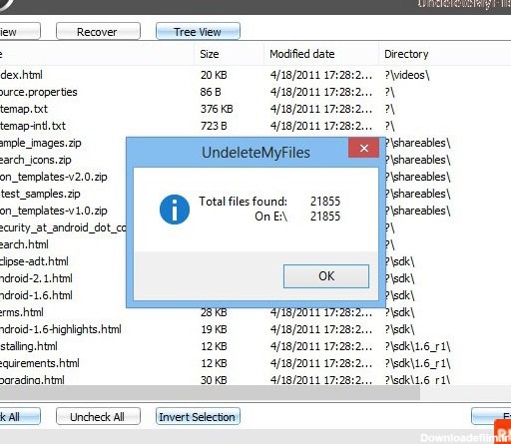Sort by the Modified date column header

(321, 54)
